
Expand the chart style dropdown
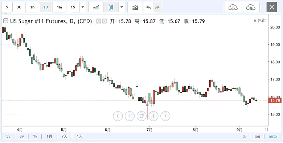[122, 7]
